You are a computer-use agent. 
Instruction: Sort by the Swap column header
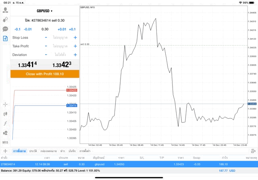(x=196, y=157)
